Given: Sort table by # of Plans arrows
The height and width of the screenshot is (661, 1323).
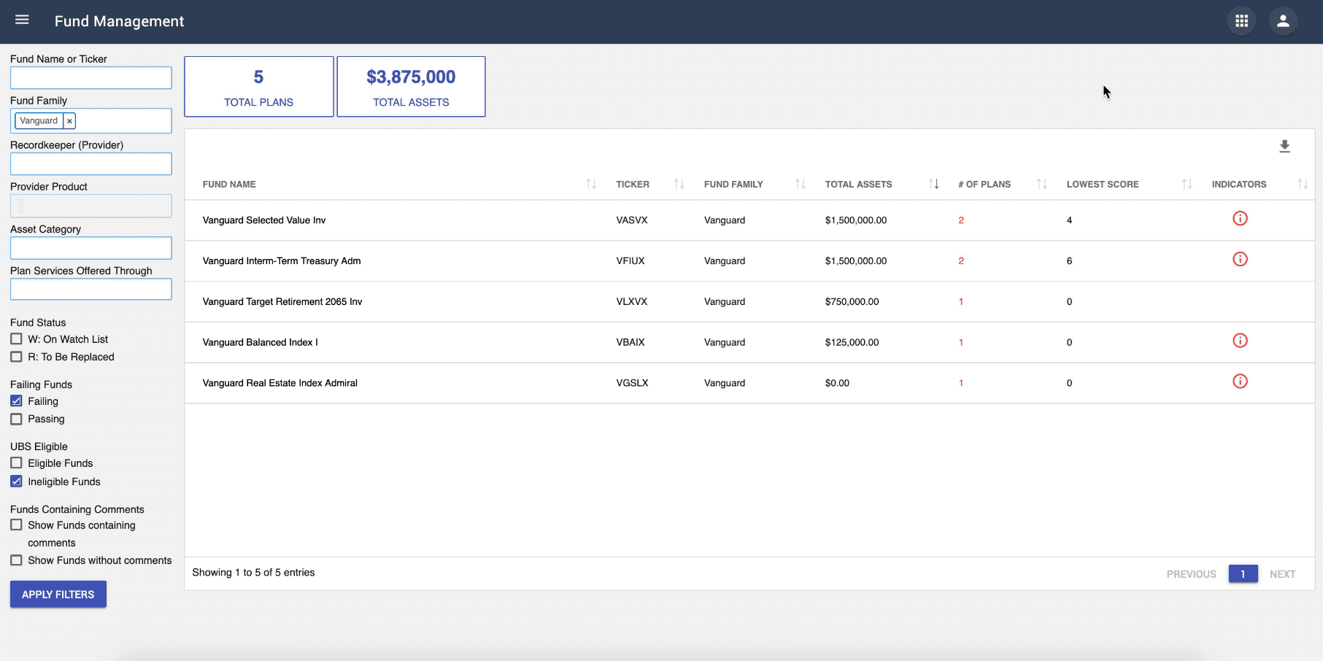Looking at the screenshot, I should (1041, 185).
